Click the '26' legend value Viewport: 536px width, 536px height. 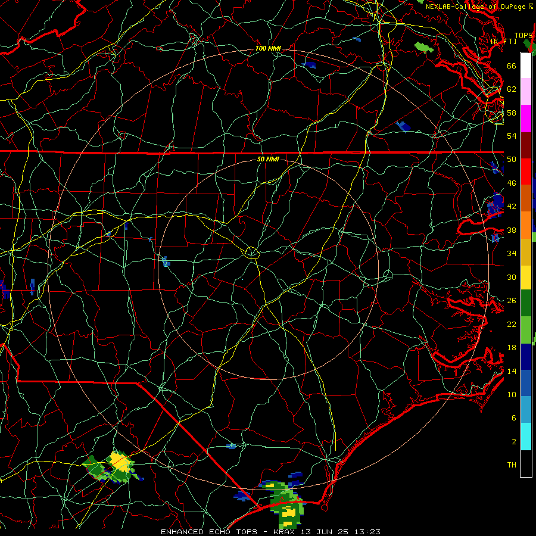click(x=512, y=301)
